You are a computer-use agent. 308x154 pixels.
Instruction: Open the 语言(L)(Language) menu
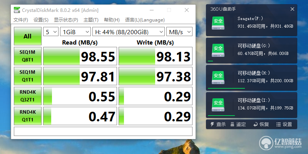pyautogui.click(x=145, y=20)
